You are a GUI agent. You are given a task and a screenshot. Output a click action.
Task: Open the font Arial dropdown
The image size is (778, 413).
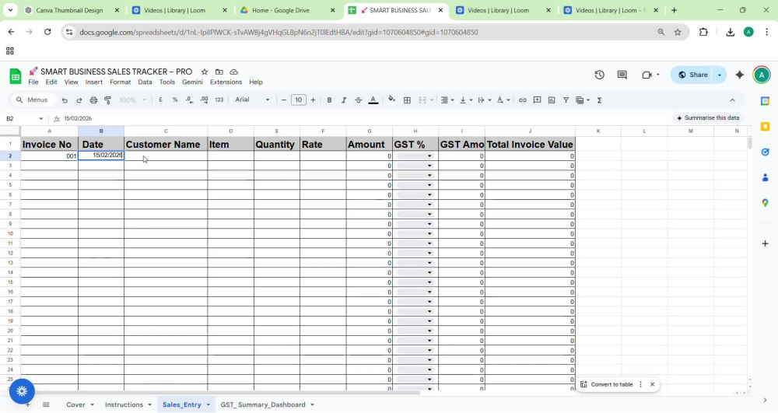[x=252, y=100]
